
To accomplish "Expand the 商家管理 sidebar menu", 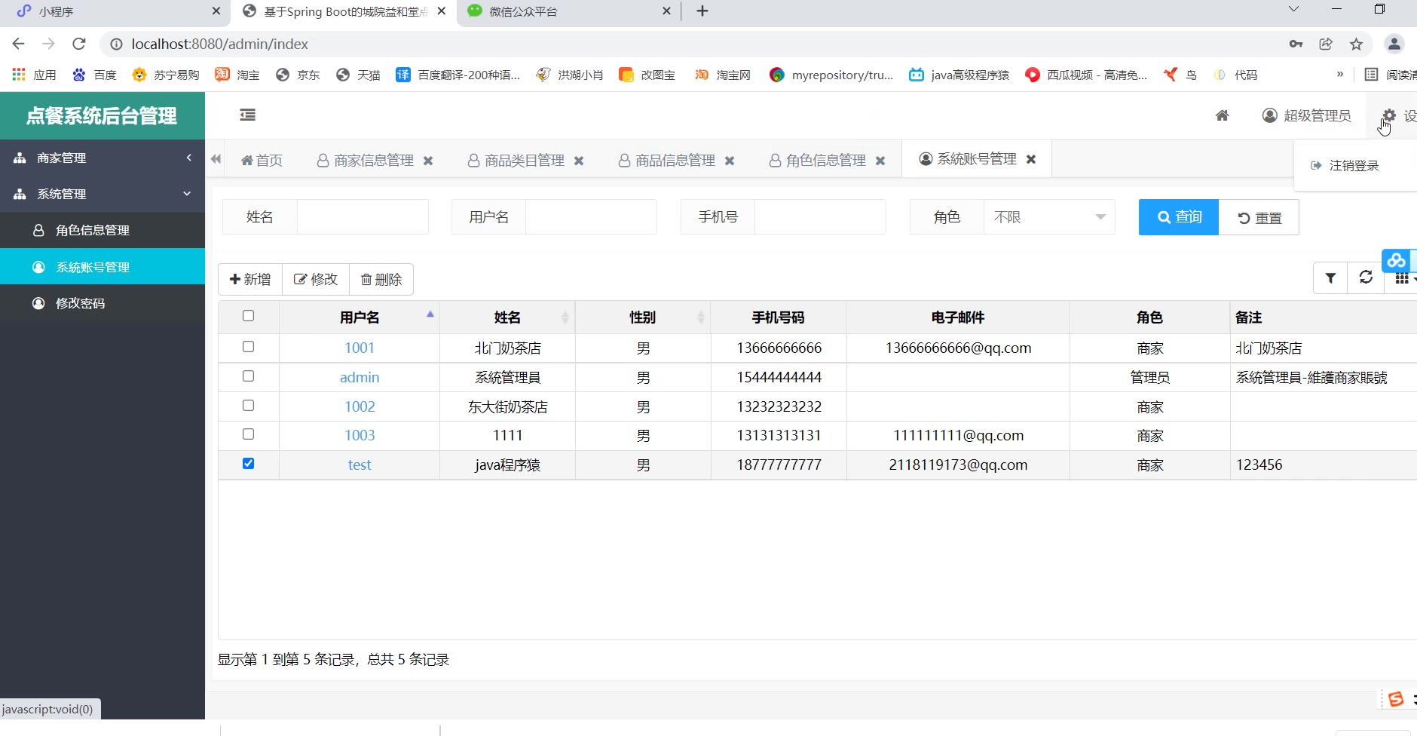I will point(103,158).
